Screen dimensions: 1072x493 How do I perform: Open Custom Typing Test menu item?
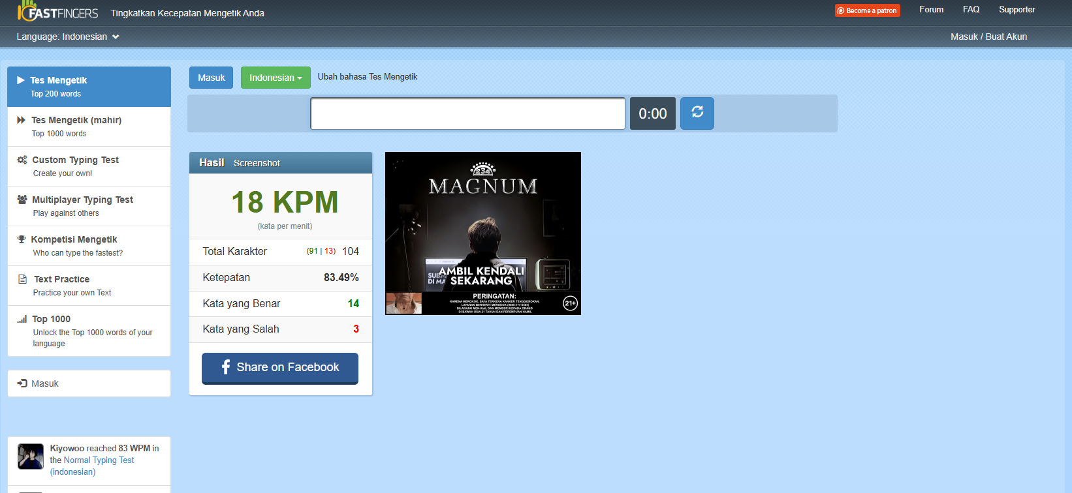tap(89, 166)
